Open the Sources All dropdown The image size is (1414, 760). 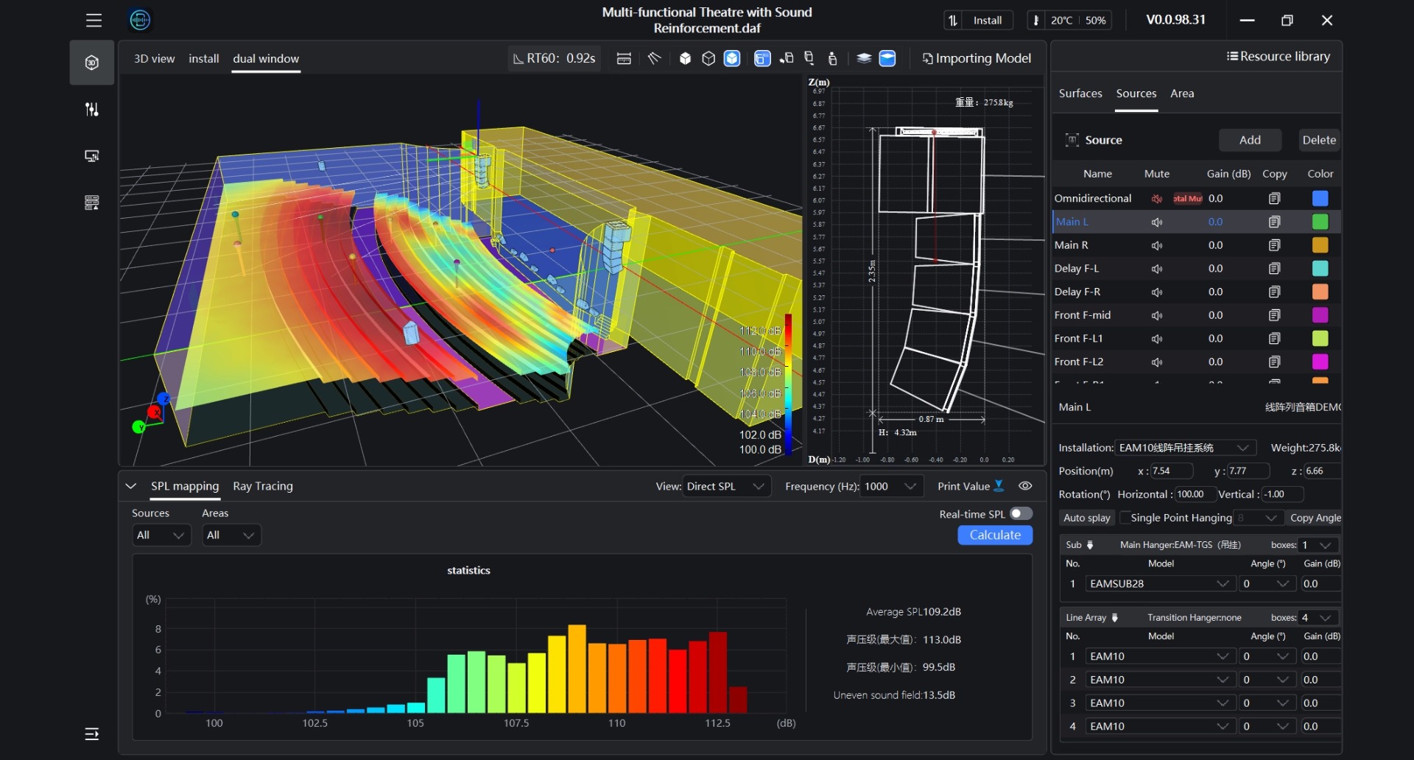point(161,535)
